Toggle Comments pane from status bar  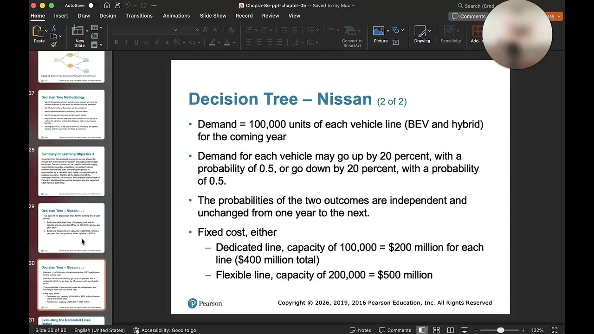[x=395, y=330]
